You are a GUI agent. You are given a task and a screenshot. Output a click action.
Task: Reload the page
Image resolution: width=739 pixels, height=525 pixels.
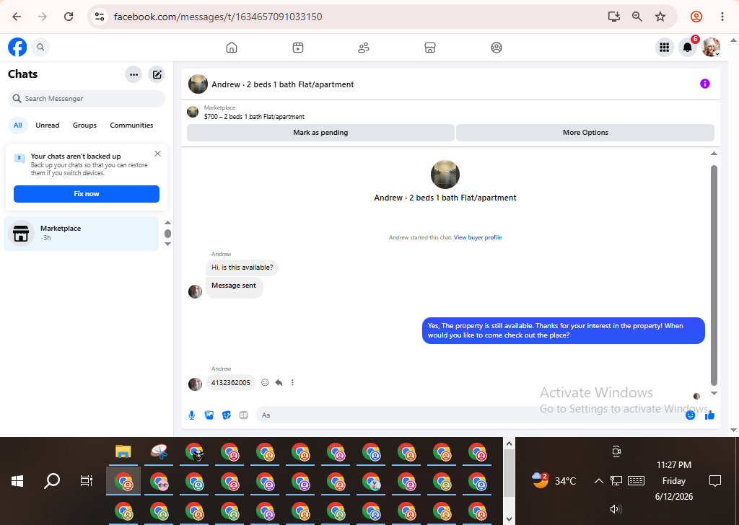point(69,17)
